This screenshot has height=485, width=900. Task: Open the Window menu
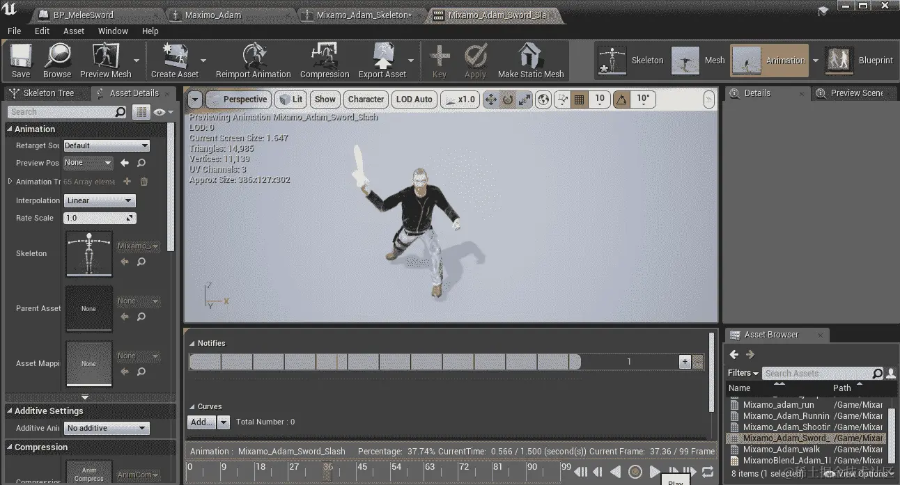113,31
